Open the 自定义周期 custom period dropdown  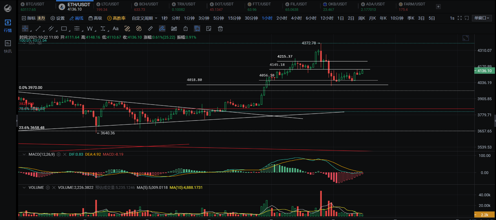coord(144,18)
